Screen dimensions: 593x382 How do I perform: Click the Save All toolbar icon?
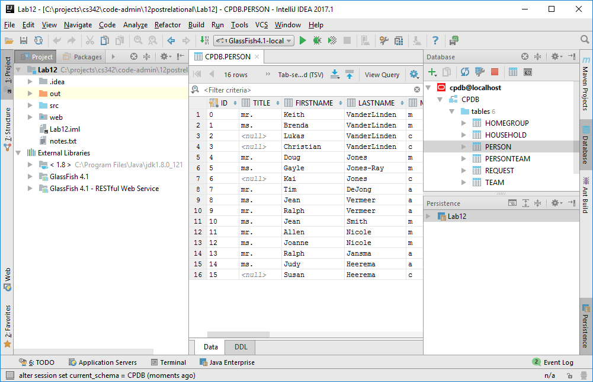click(x=24, y=40)
